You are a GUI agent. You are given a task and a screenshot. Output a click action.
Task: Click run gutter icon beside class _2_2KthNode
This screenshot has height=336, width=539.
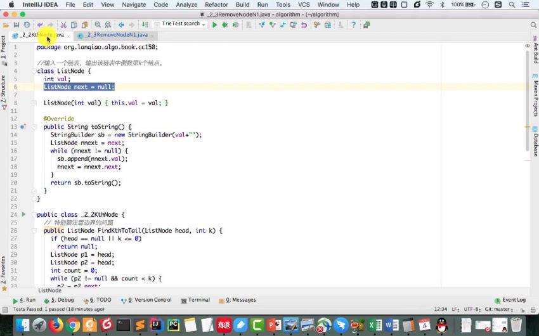tap(23, 214)
